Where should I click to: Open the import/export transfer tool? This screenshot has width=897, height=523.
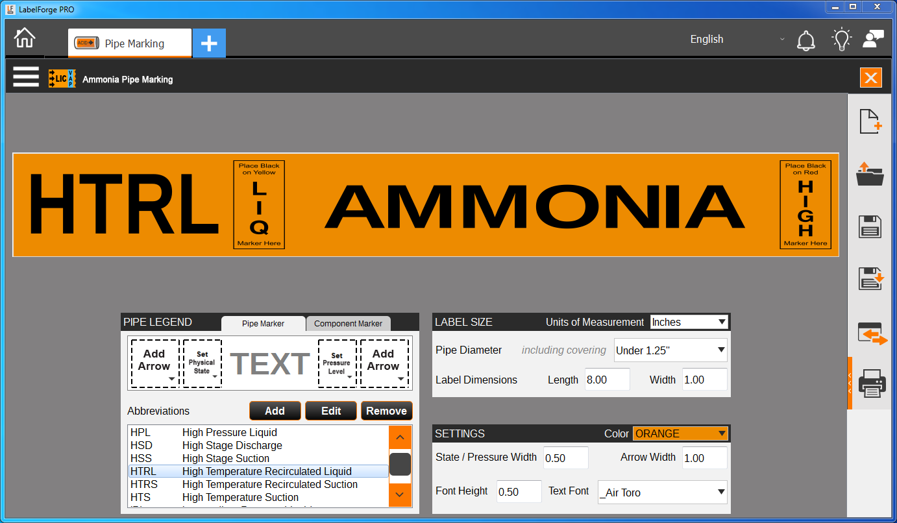870,334
